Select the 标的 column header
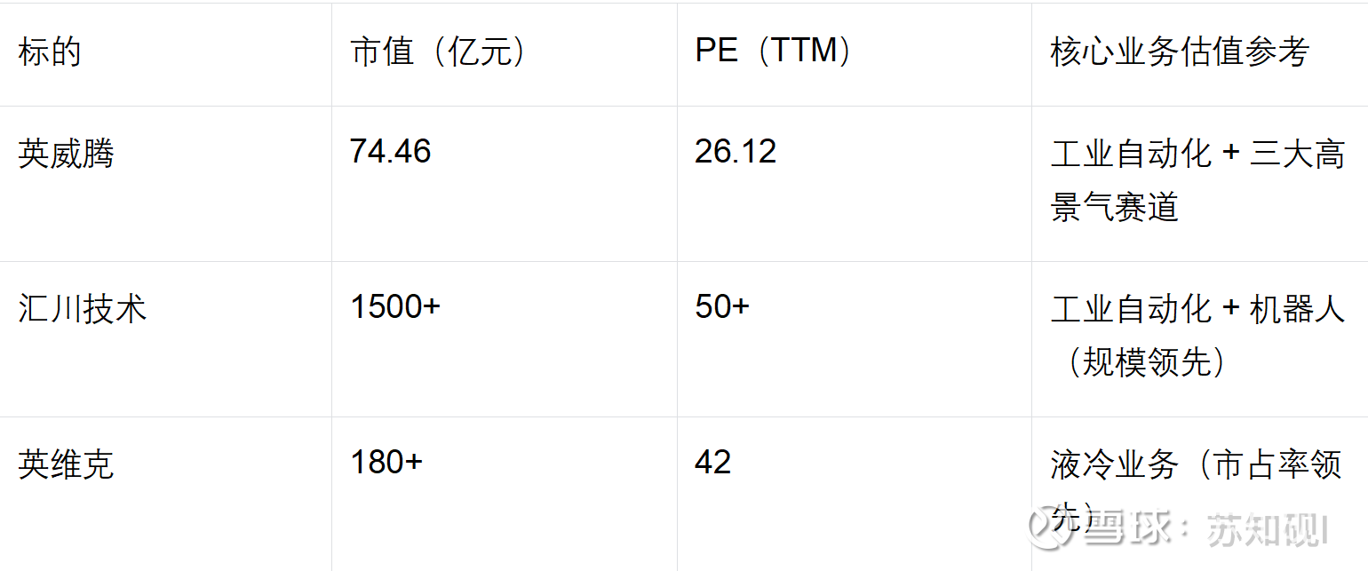 (x=50, y=52)
